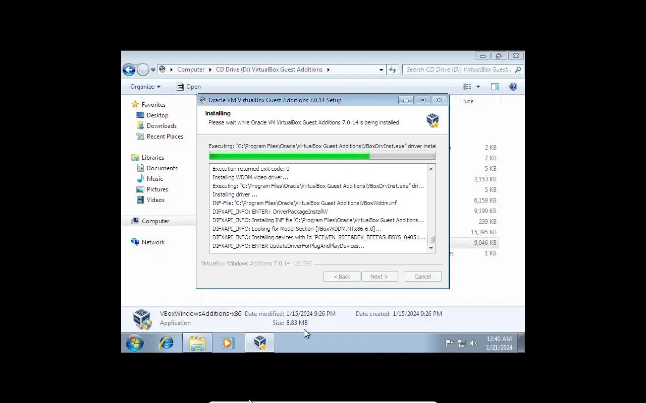Image resolution: width=646 pixels, height=403 pixels.
Task: Open the Organize menu
Action: click(x=145, y=87)
